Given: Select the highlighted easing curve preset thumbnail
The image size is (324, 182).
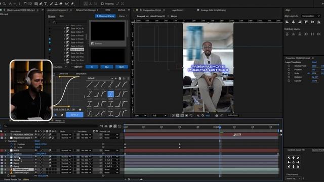Looking at the screenshot, I should click(110, 95).
